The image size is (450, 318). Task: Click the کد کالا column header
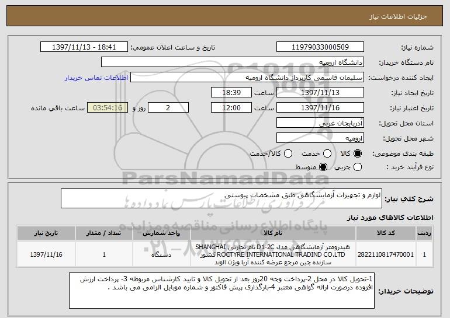pyautogui.click(x=386, y=233)
